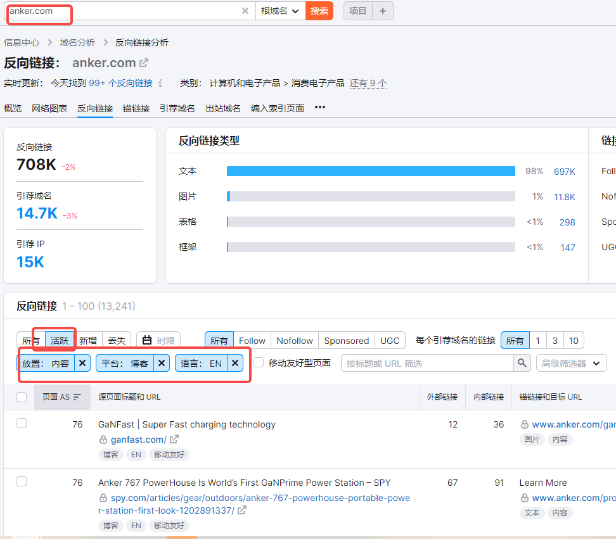
Task: Open spy.com article external link icon
Action: pos(242,510)
